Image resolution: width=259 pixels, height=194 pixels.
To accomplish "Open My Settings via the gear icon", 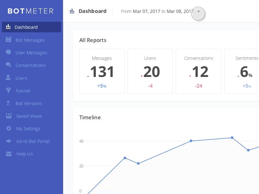I will (x=8, y=128).
